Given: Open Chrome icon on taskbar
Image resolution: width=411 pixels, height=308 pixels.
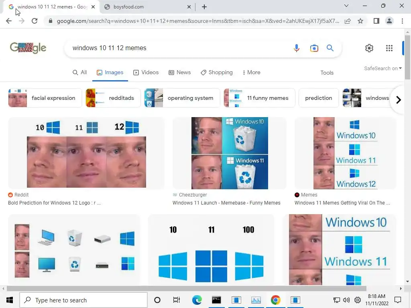Looking at the screenshot, I should pyautogui.click(x=275, y=300).
